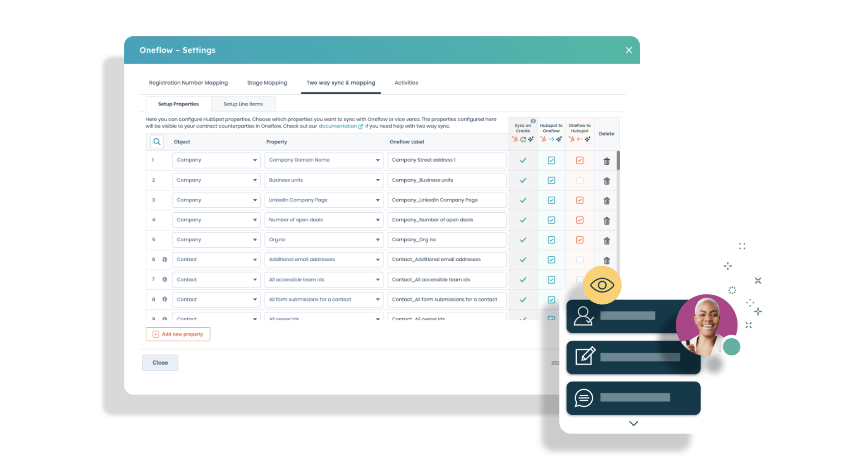Toggle Oneflow to Hubspot for Org.no
The height and width of the screenshot is (474, 843).
[580, 240]
